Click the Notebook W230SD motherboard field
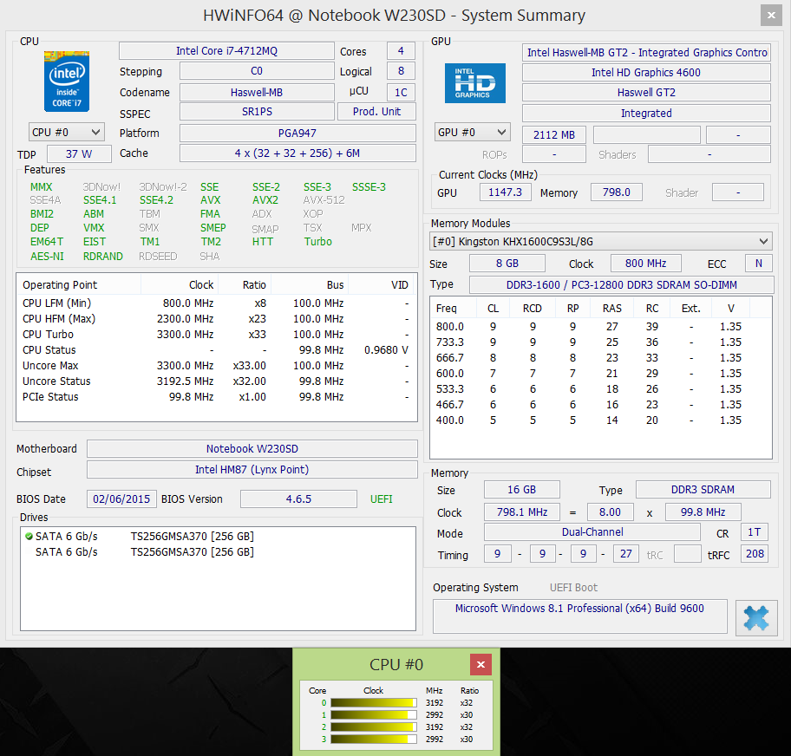The height and width of the screenshot is (756, 791). pos(252,449)
